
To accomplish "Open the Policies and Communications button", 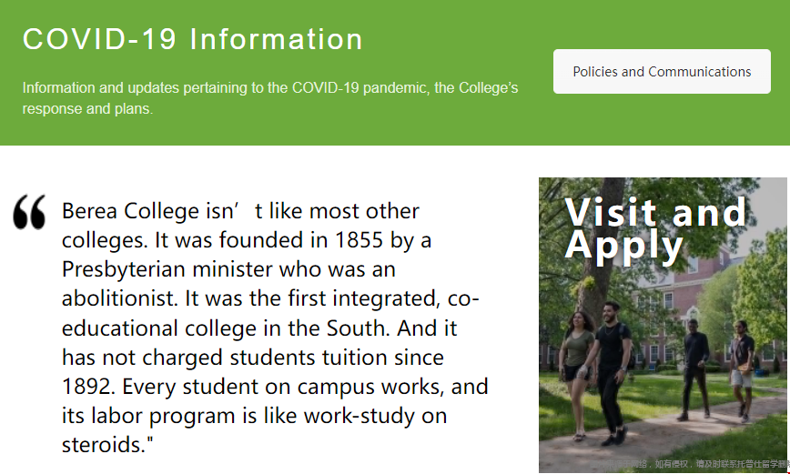I will click(662, 72).
